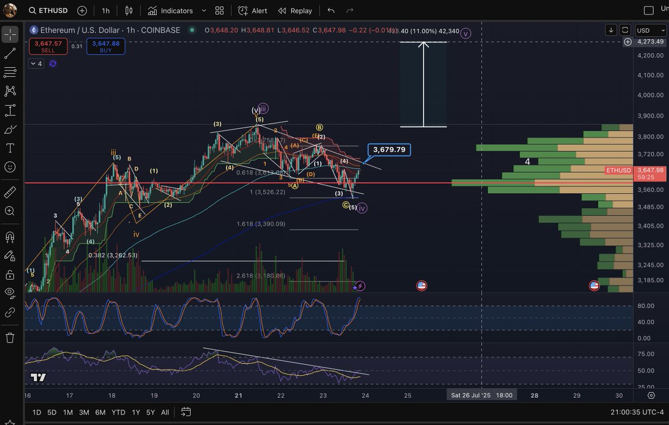Open the ETHUSD symbol search

48,11
